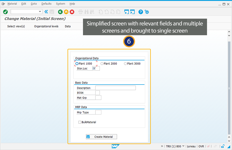Image resolution: width=232 pixels, height=150 pixels.
Task: Click the green Enter checkmark icon
Action: click(x=5, y=12)
